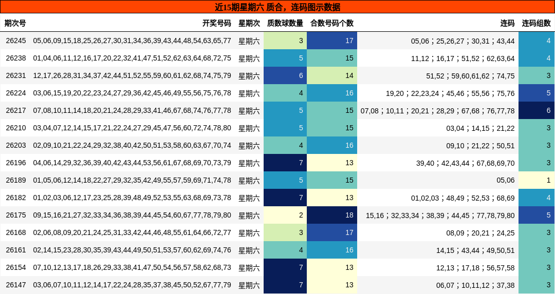The image size is (555, 294).
Task: Select period number 26147
Action: (x=16, y=285)
